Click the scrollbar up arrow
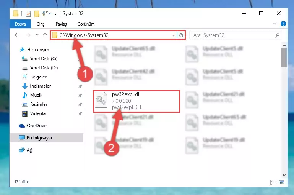Image resolution: width=294 pixels, height=195 pixels. click(x=284, y=45)
